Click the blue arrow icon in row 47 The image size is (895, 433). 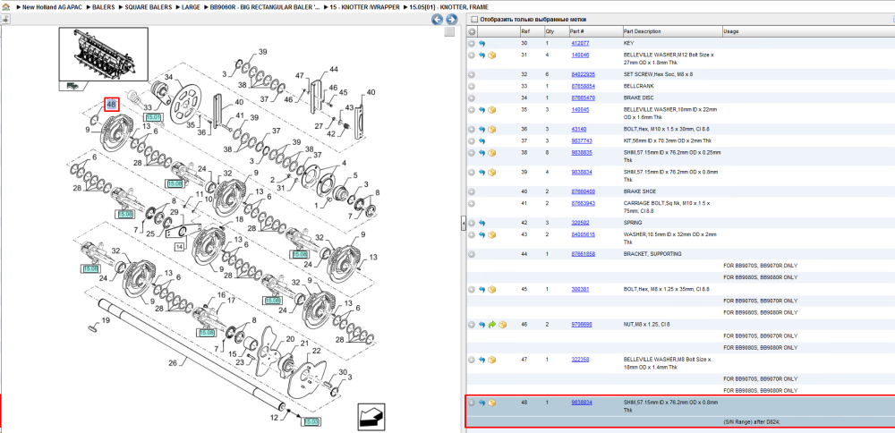[482, 360]
